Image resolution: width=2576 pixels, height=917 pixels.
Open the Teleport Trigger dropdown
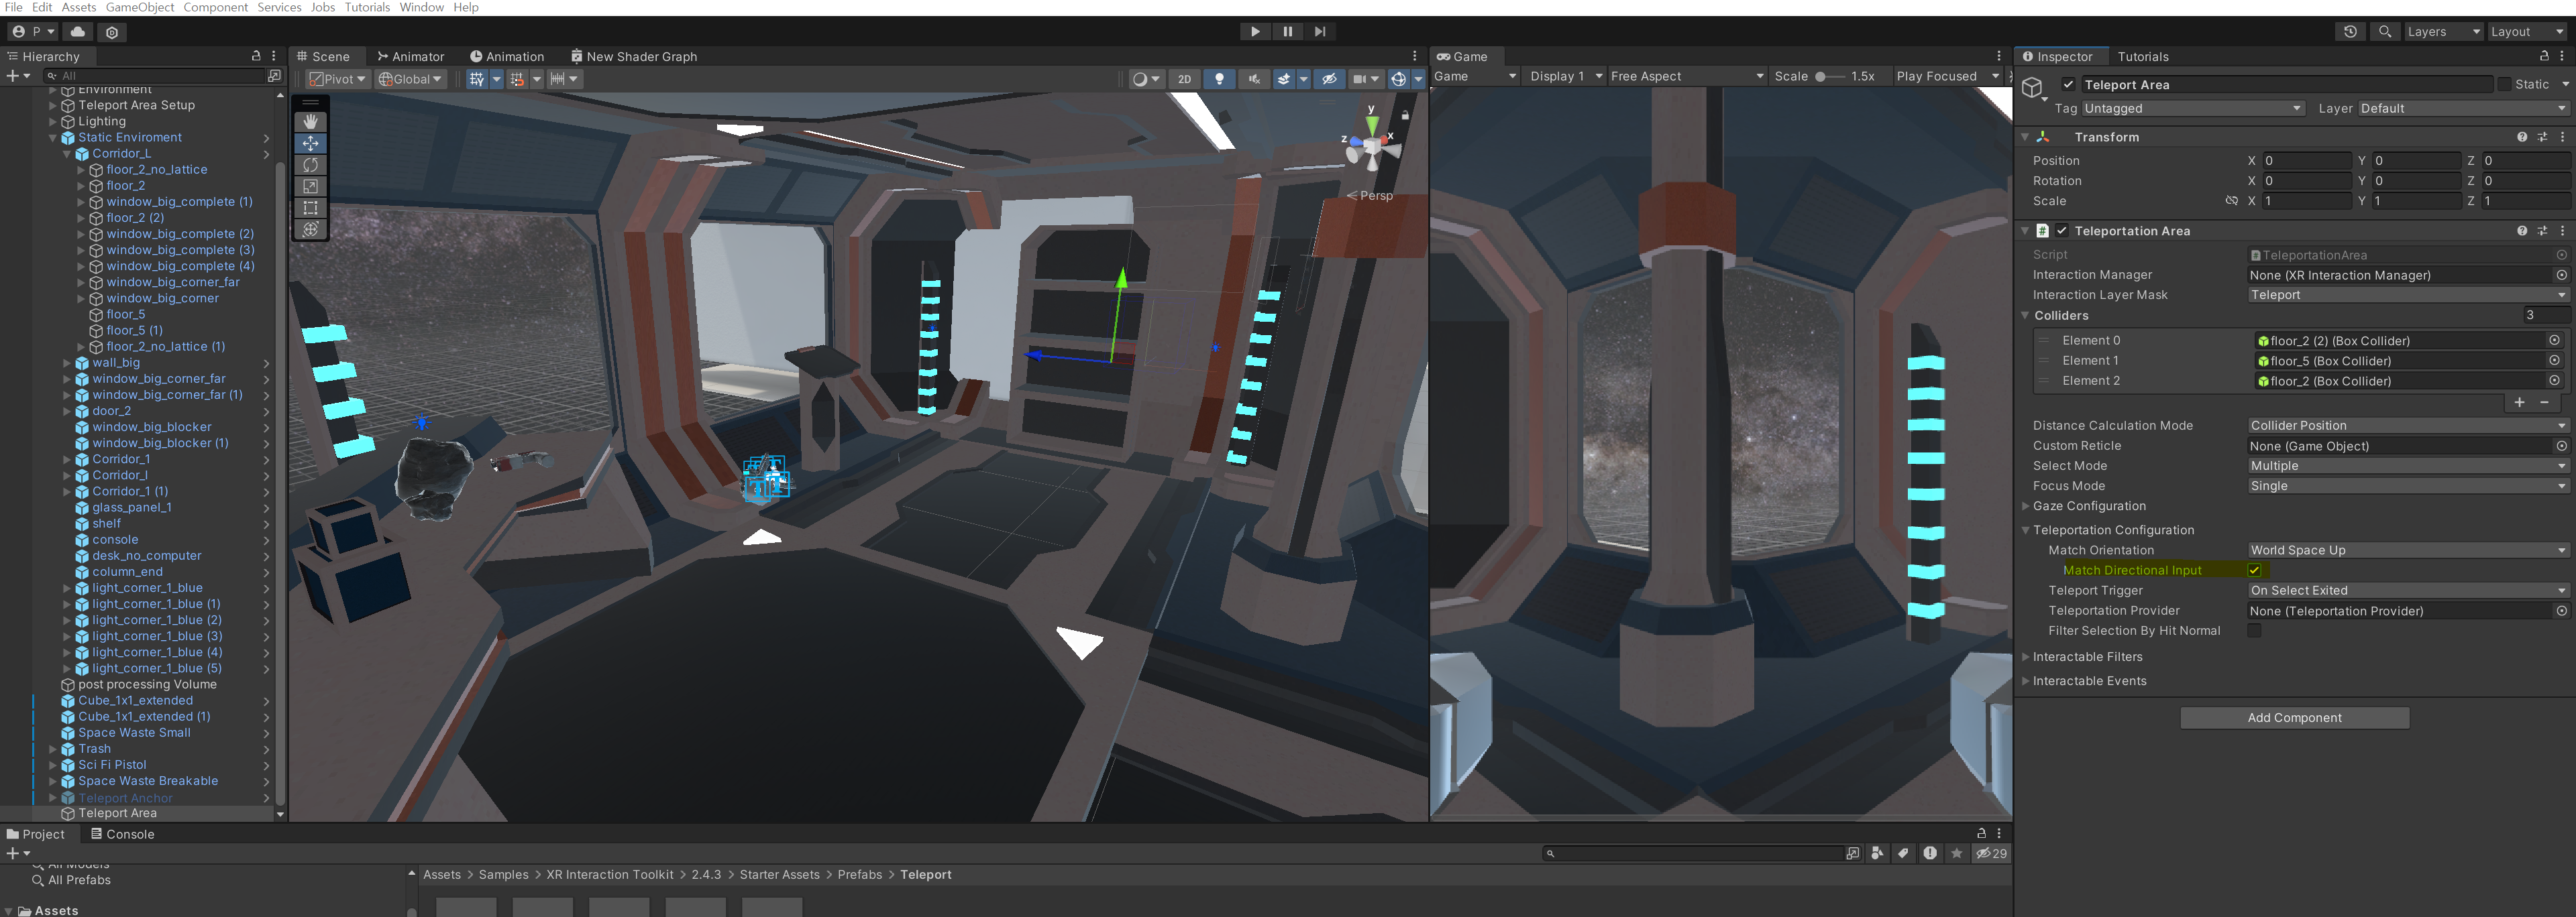pos(2406,591)
